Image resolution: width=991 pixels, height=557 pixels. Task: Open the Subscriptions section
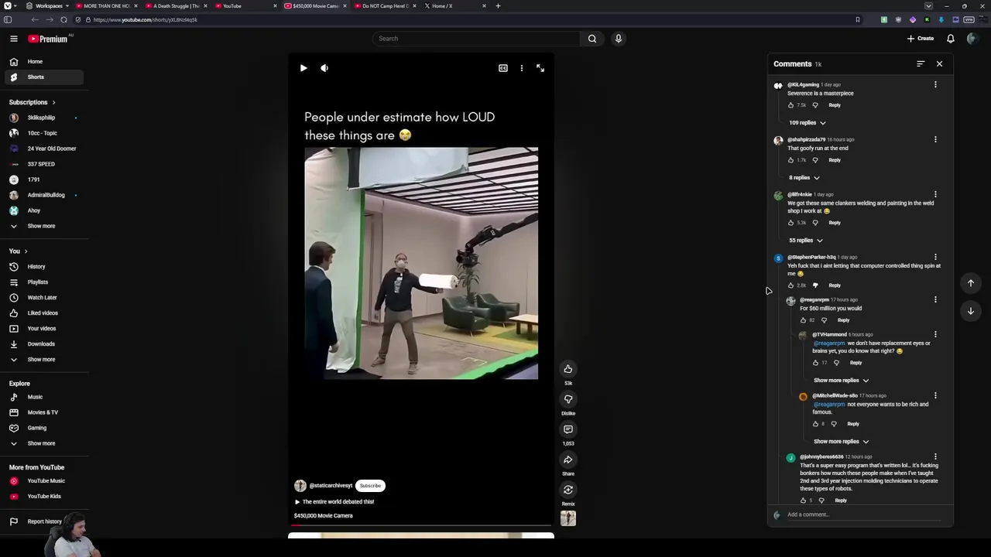pos(32,102)
